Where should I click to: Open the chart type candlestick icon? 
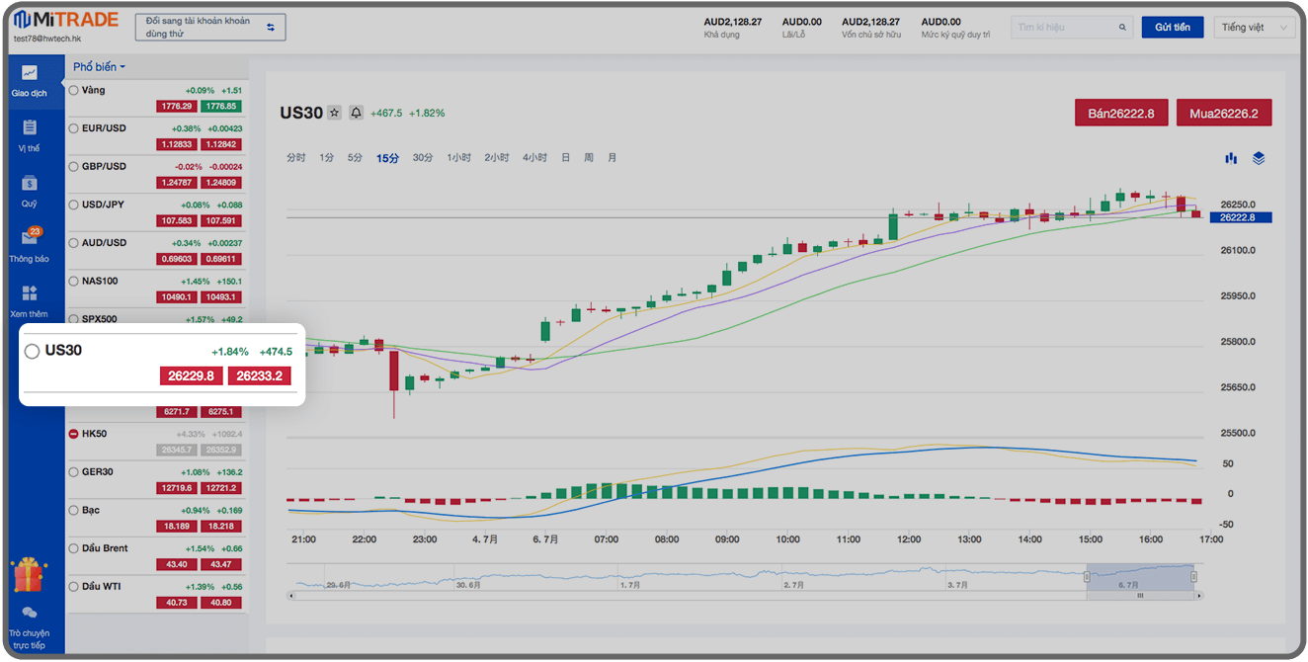click(x=1231, y=158)
